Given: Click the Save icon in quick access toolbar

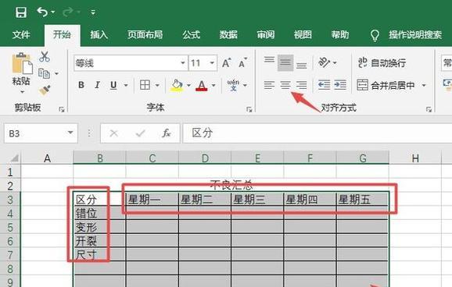Looking at the screenshot, I should click(21, 12).
